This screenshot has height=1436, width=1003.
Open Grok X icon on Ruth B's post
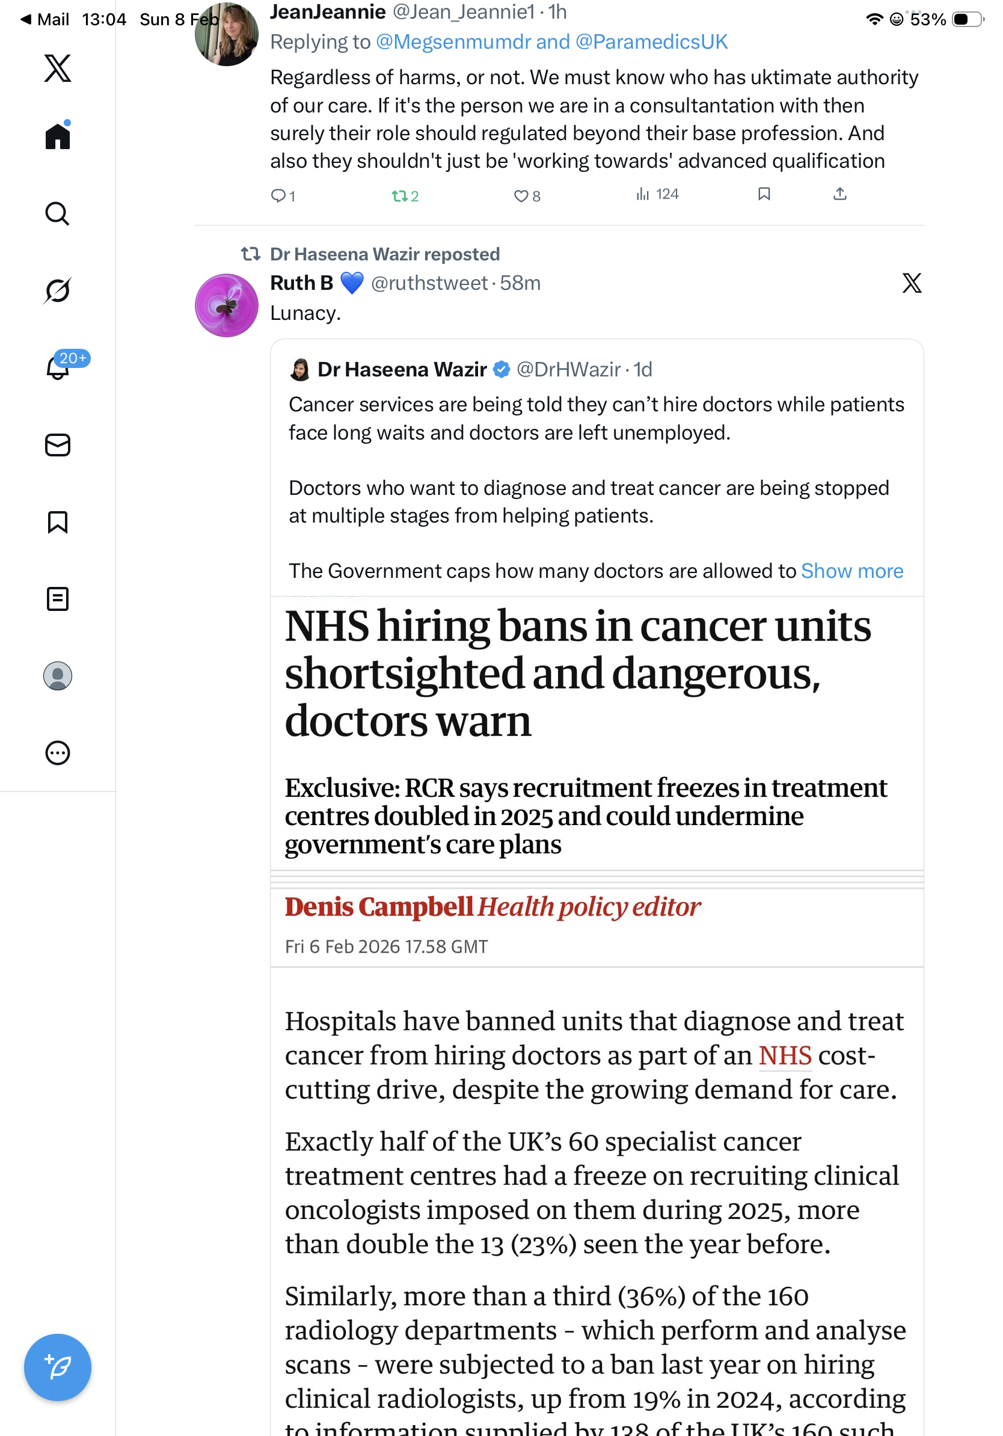point(912,283)
